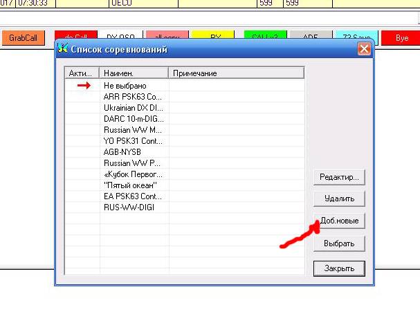Viewport: 420px width, 314px height.
Task: Select the EA PSK63 Cont... row
Action: click(184, 196)
